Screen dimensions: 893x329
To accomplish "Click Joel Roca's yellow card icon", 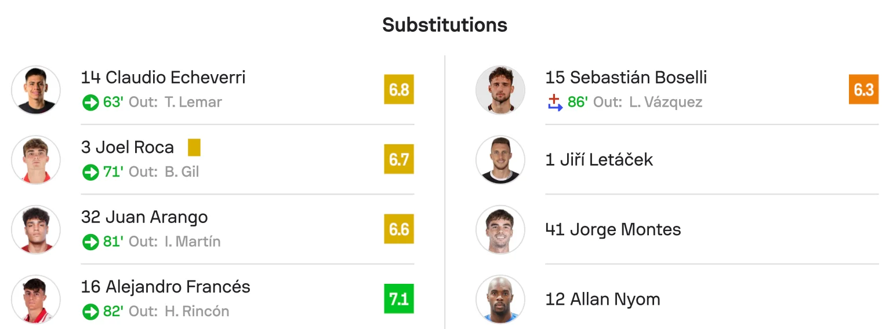I will (x=194, y=148).
